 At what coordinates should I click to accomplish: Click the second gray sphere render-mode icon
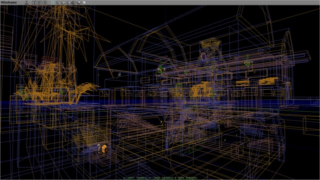click(63, 2)
